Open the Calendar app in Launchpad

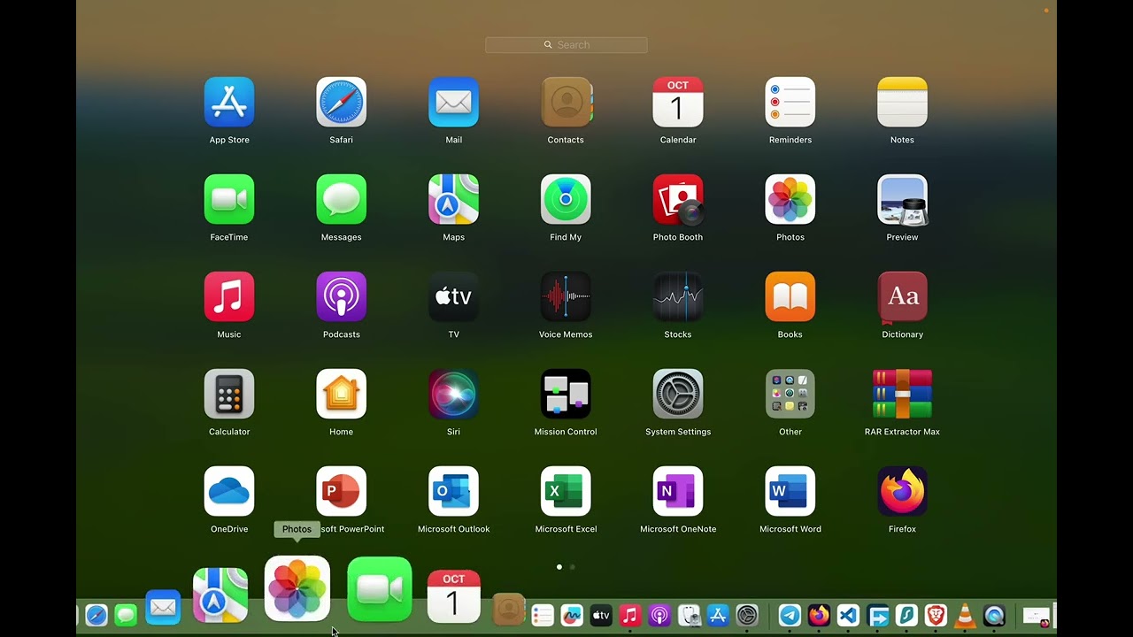click(678, 102)
